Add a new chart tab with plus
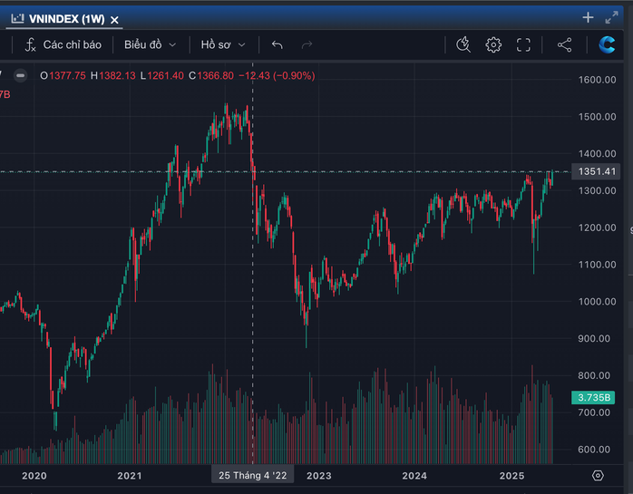Screen dimensions: 633x494 click(x=588, y=17)
